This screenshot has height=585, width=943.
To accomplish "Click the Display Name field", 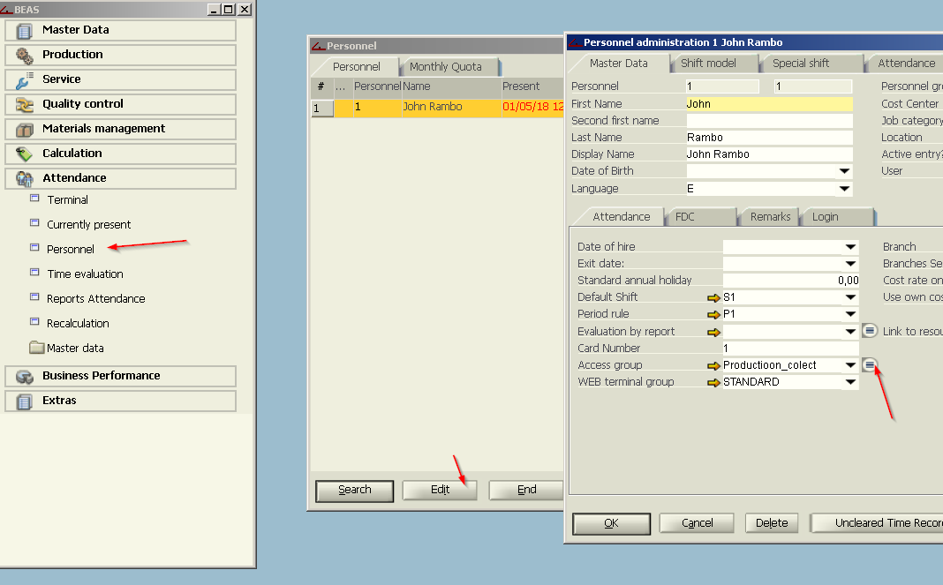I will pyautogui.click(x=769, y=154).
